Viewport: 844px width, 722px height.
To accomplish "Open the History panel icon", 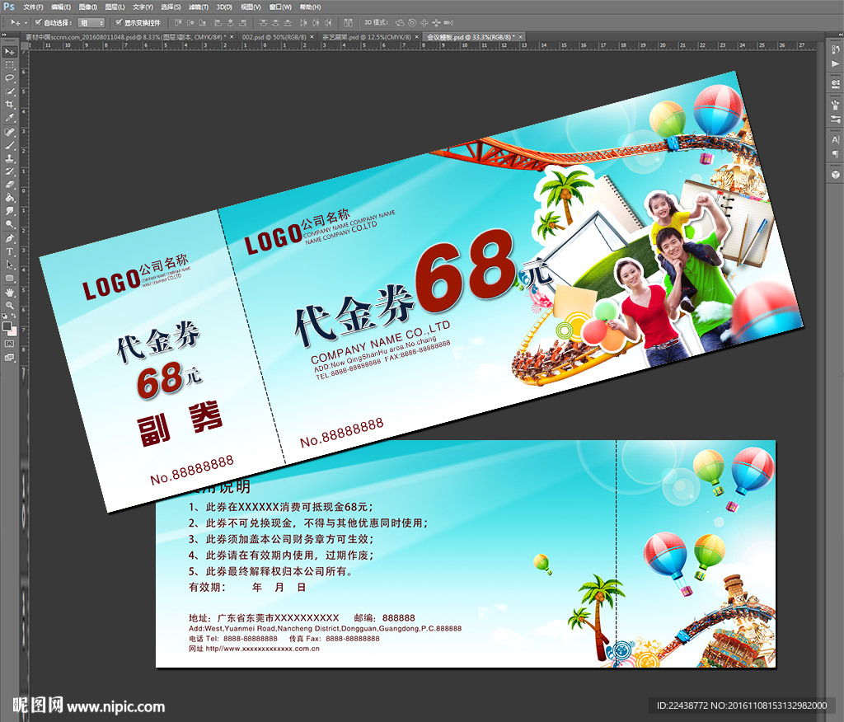I will (x=836, y=49).
